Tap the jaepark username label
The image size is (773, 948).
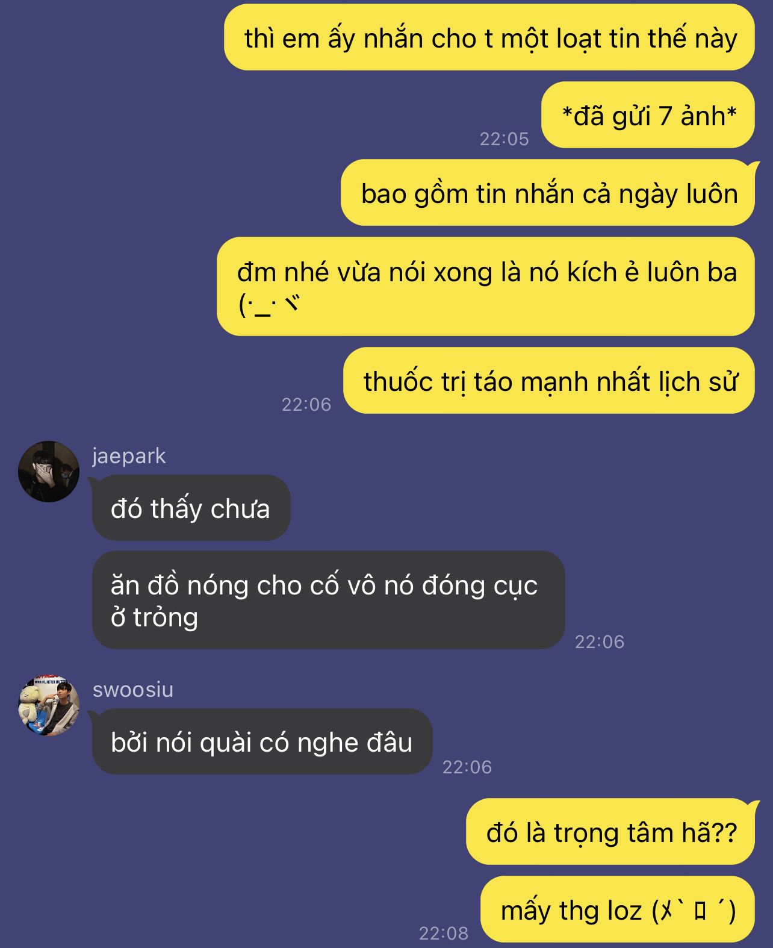[x=129, y=456]
